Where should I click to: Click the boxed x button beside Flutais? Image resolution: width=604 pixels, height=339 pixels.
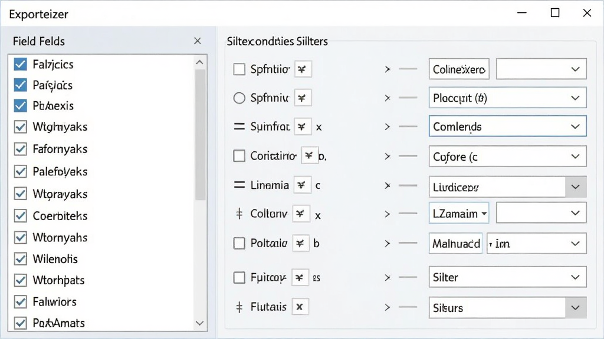(300, 307)
